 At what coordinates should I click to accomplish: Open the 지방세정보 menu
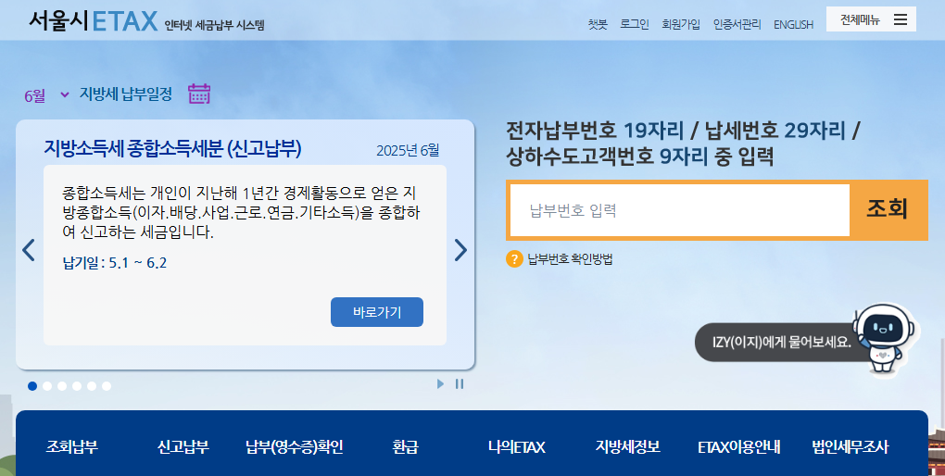pos(628,447)
